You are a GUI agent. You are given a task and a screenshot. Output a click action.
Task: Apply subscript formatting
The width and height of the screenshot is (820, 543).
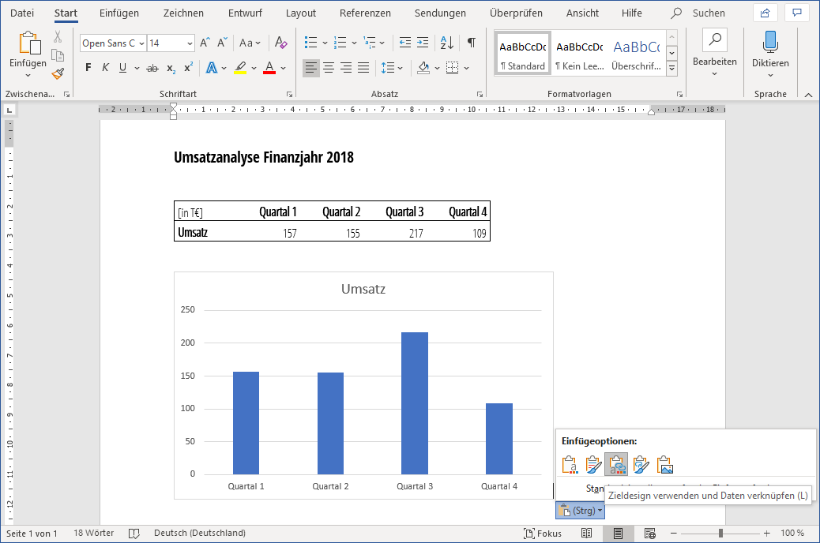point(171,68)
